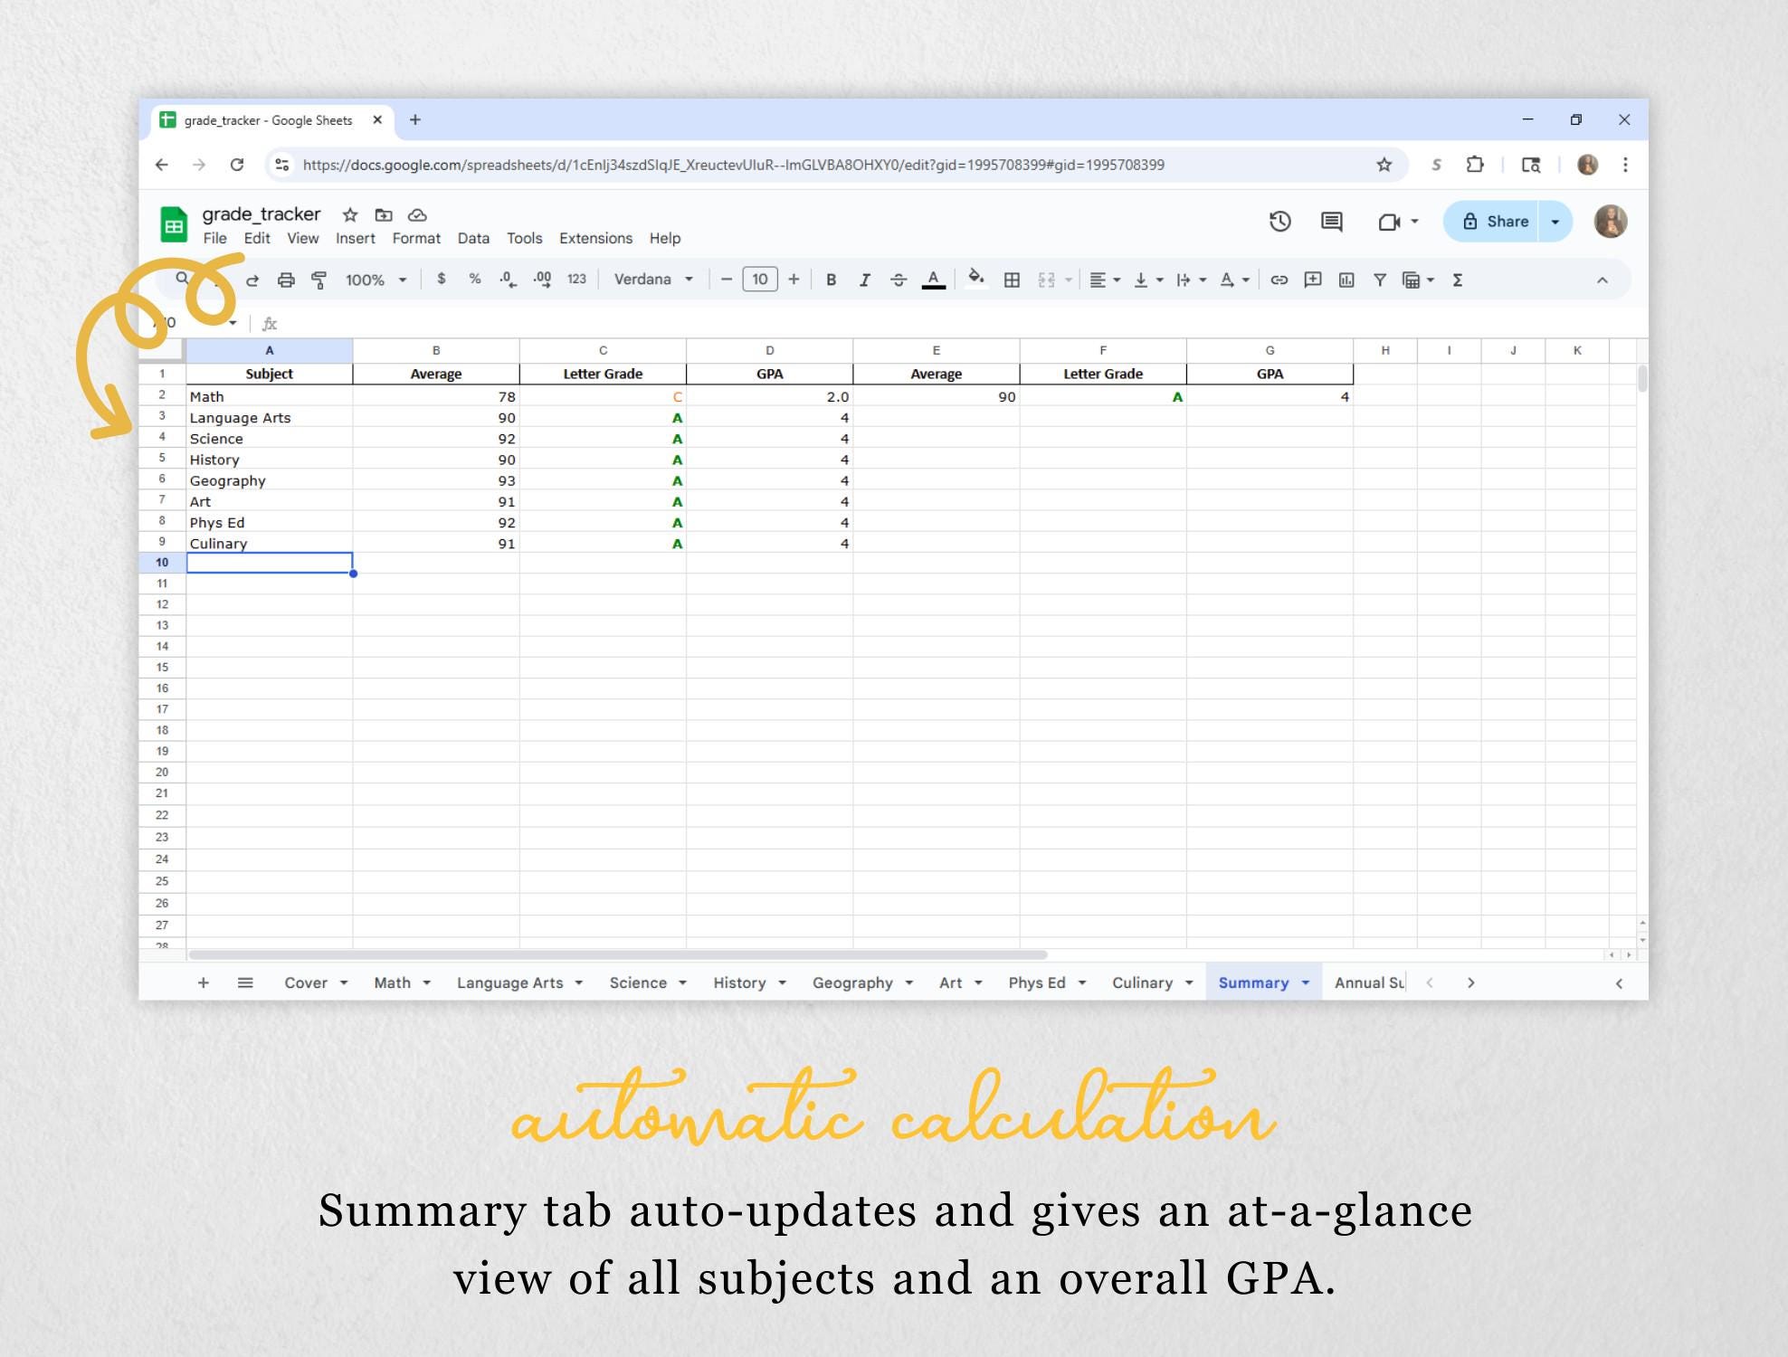This screenshot has width=1788, height=1357.
Task: Open the functions sigma icon
Action: tap(1458, 280)
